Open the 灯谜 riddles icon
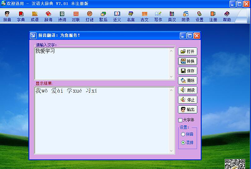The height and width of the screenshot is (169, 251). (x=90, y=16)
